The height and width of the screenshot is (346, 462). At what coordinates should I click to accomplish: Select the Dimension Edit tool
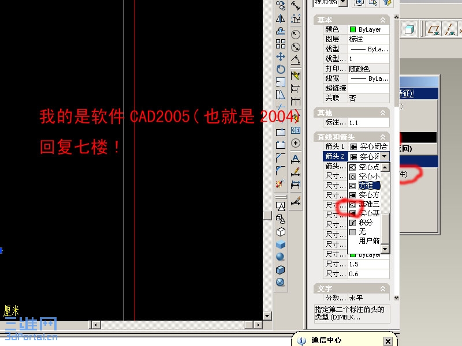tap(296, 159)
